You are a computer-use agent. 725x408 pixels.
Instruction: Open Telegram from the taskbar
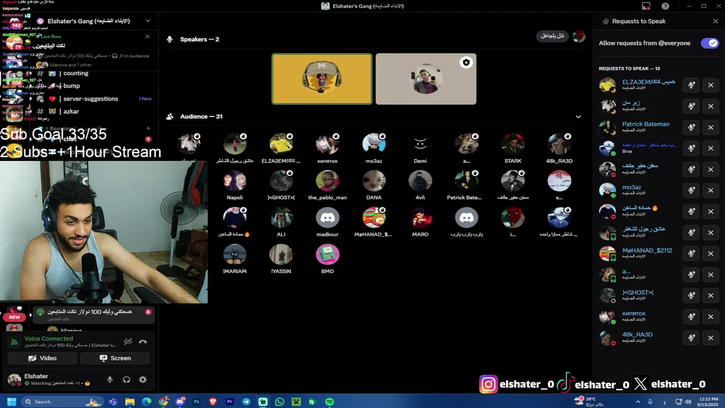[246, 402]
